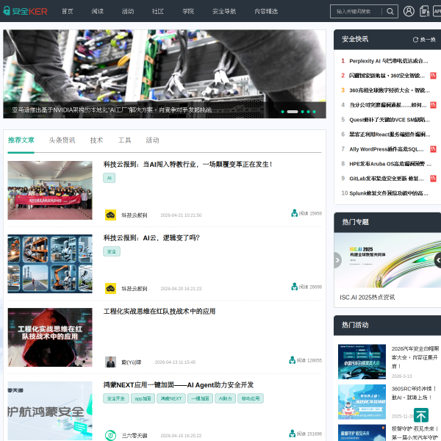
Task: Click the hot badge beside news item 9
Action: click(433, 179)
